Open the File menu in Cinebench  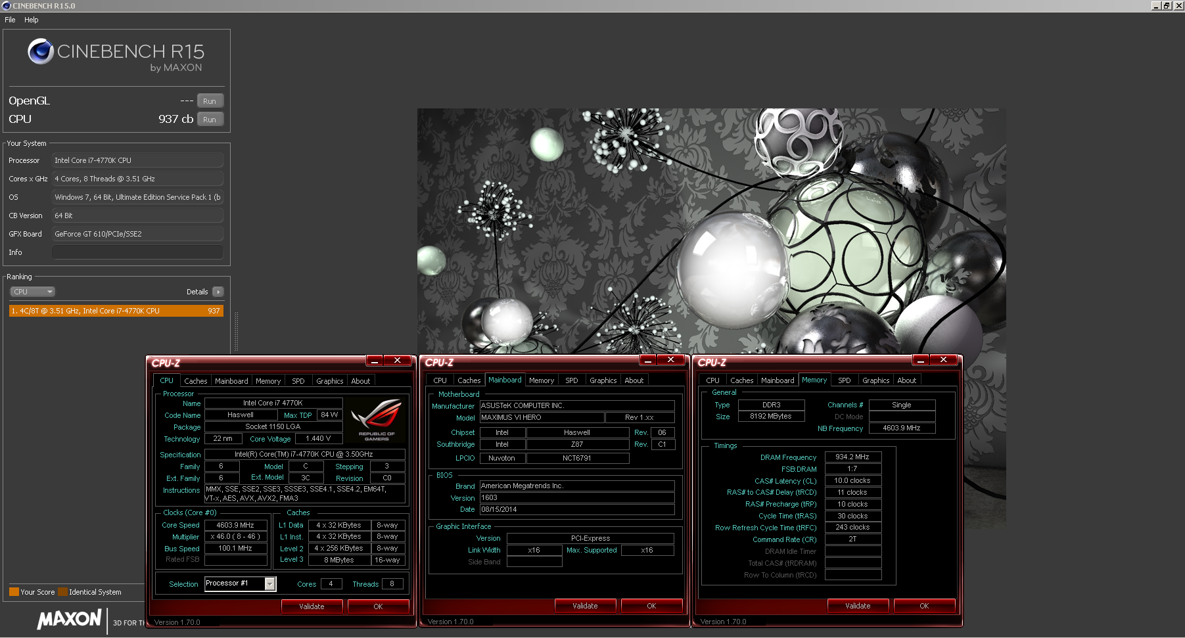tap(10, 20)
